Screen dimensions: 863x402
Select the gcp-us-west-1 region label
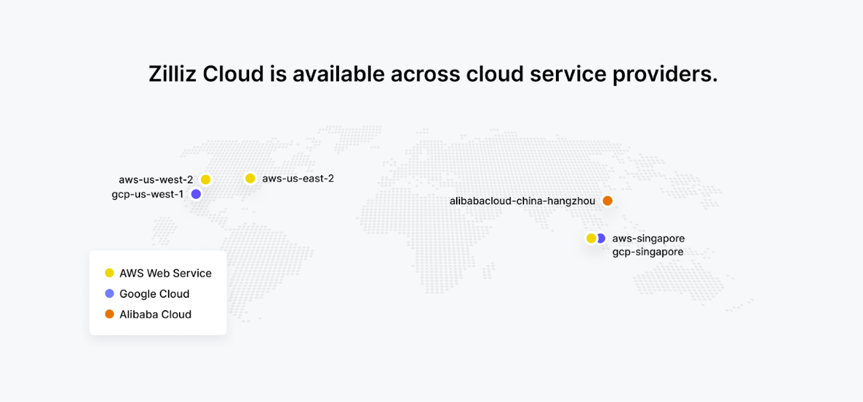[148, 194]
